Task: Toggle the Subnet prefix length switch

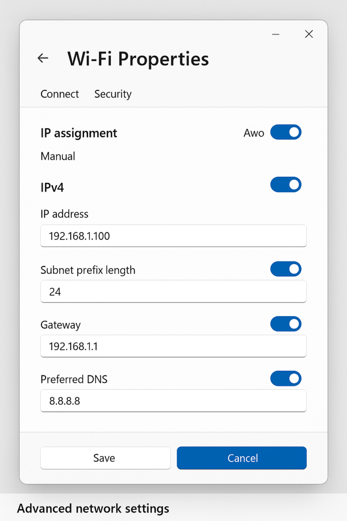Action: [x=286, y=269]
